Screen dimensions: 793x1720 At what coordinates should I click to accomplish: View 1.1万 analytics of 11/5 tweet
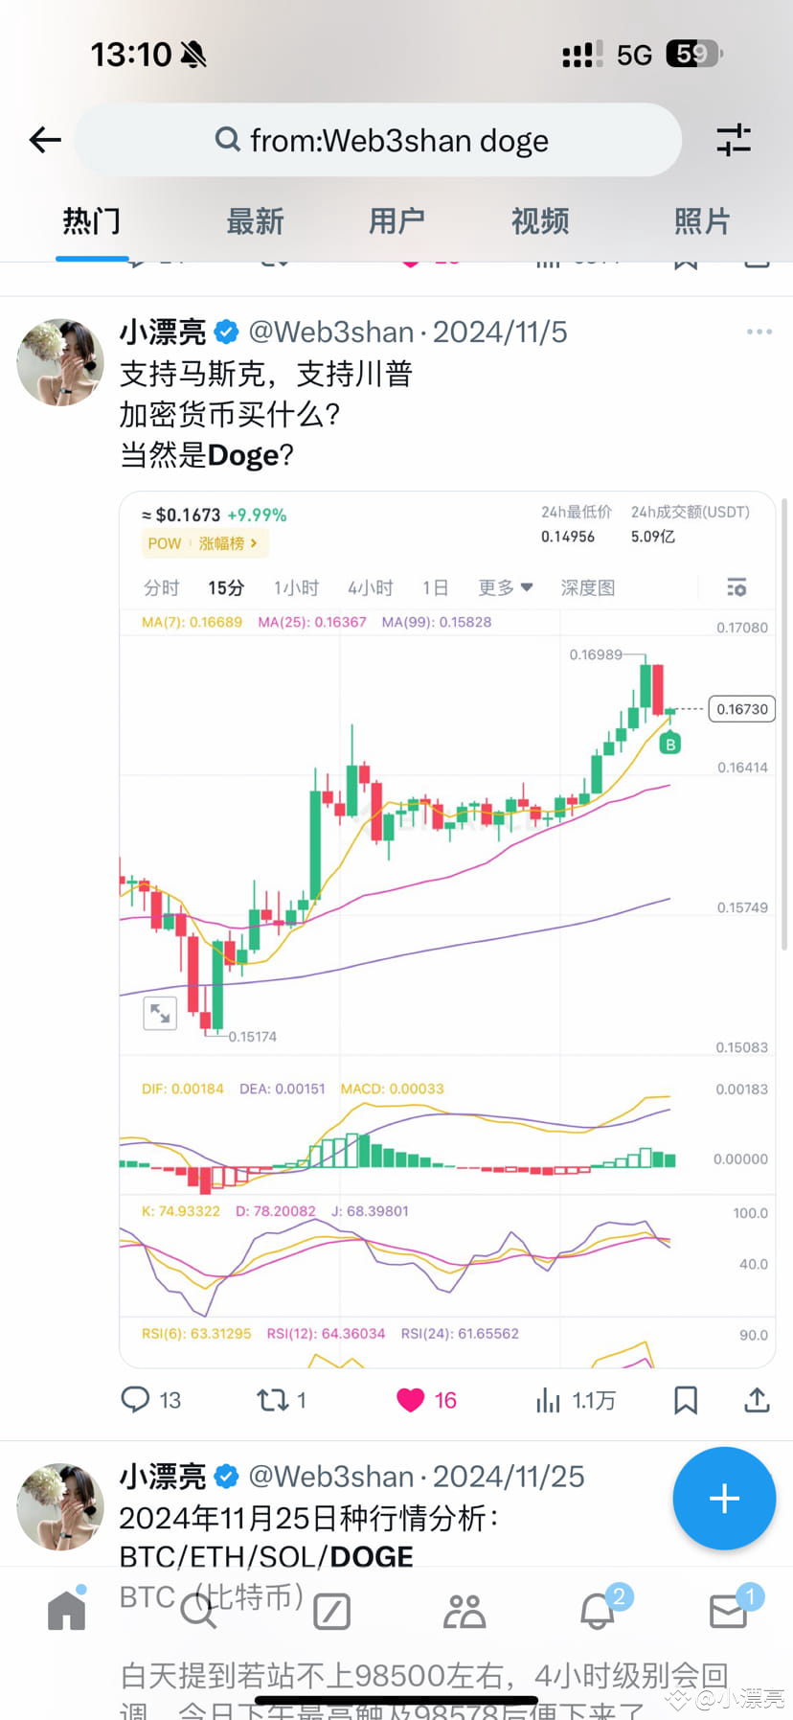[x=575, y=1400]
